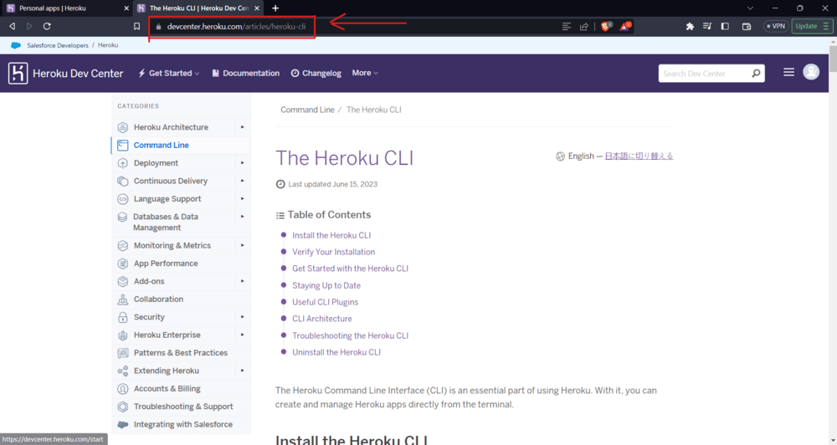Image resolution: width=837 pixels, height=445 pixels.
Task: Open the Documentation menu item
Action: tap(245, 73)
